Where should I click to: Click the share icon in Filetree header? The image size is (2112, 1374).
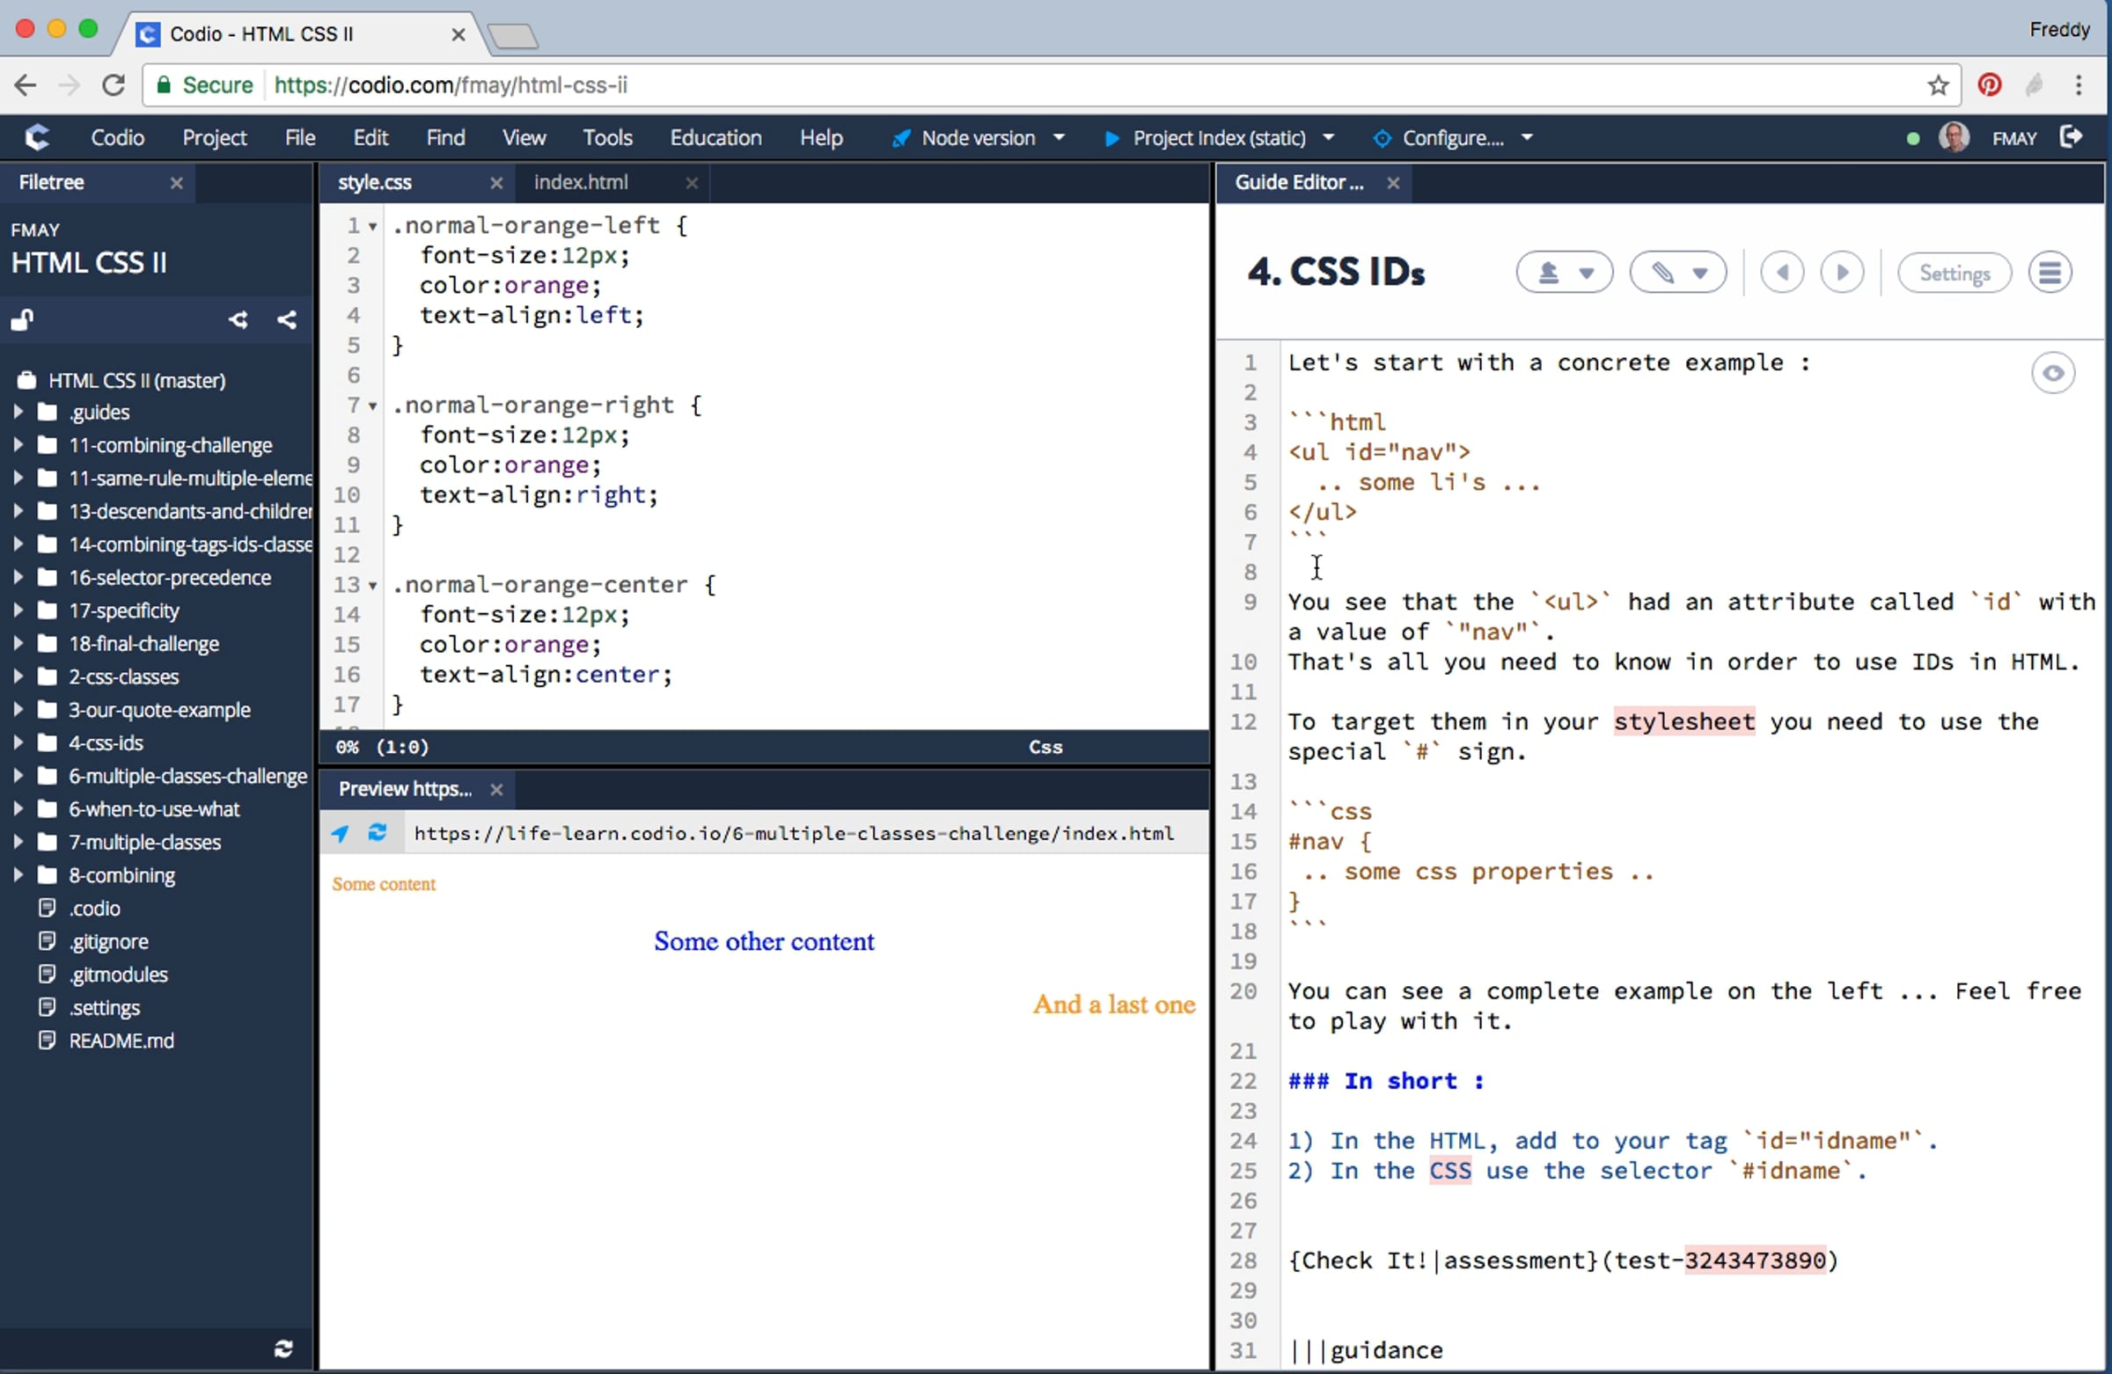point(287,319)
